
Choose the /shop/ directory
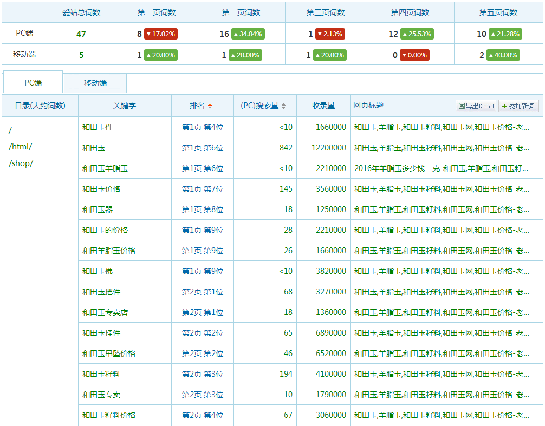click(21, 163)
